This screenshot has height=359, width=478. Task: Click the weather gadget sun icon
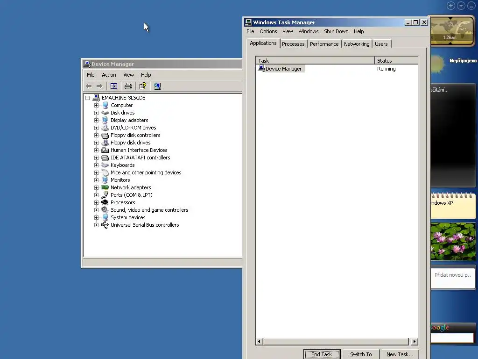437,63
